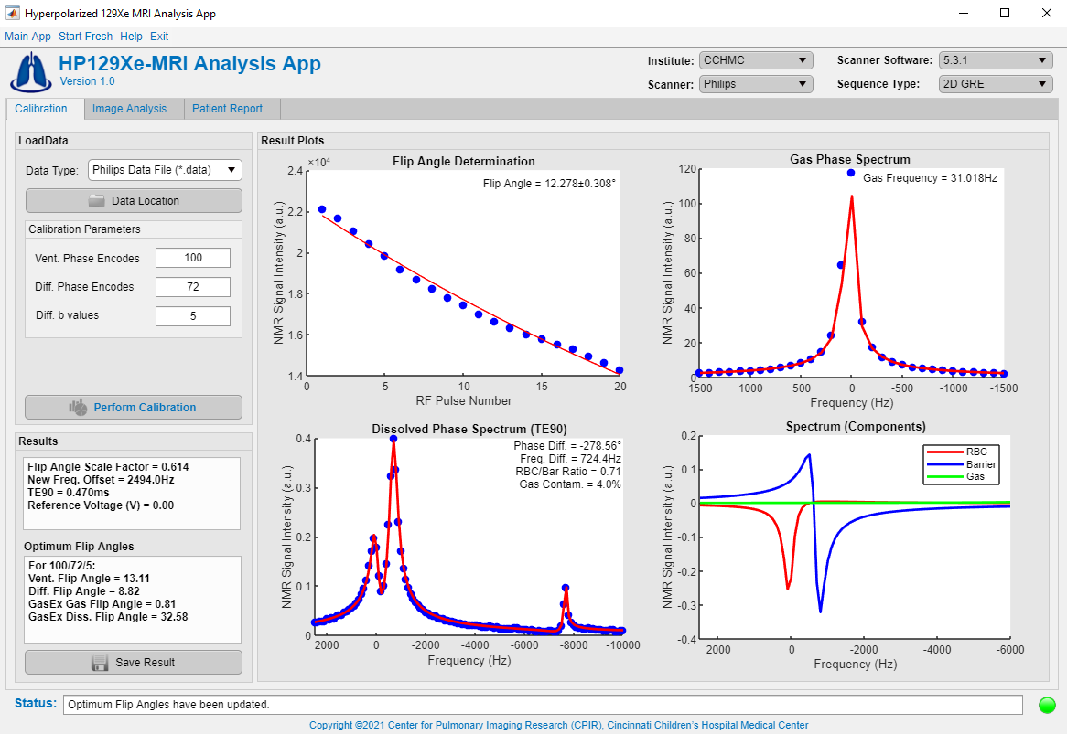This screenshot has width=1067, height=734.
Task: Click the Start Fresh menu item
Action: coord(85,37)
